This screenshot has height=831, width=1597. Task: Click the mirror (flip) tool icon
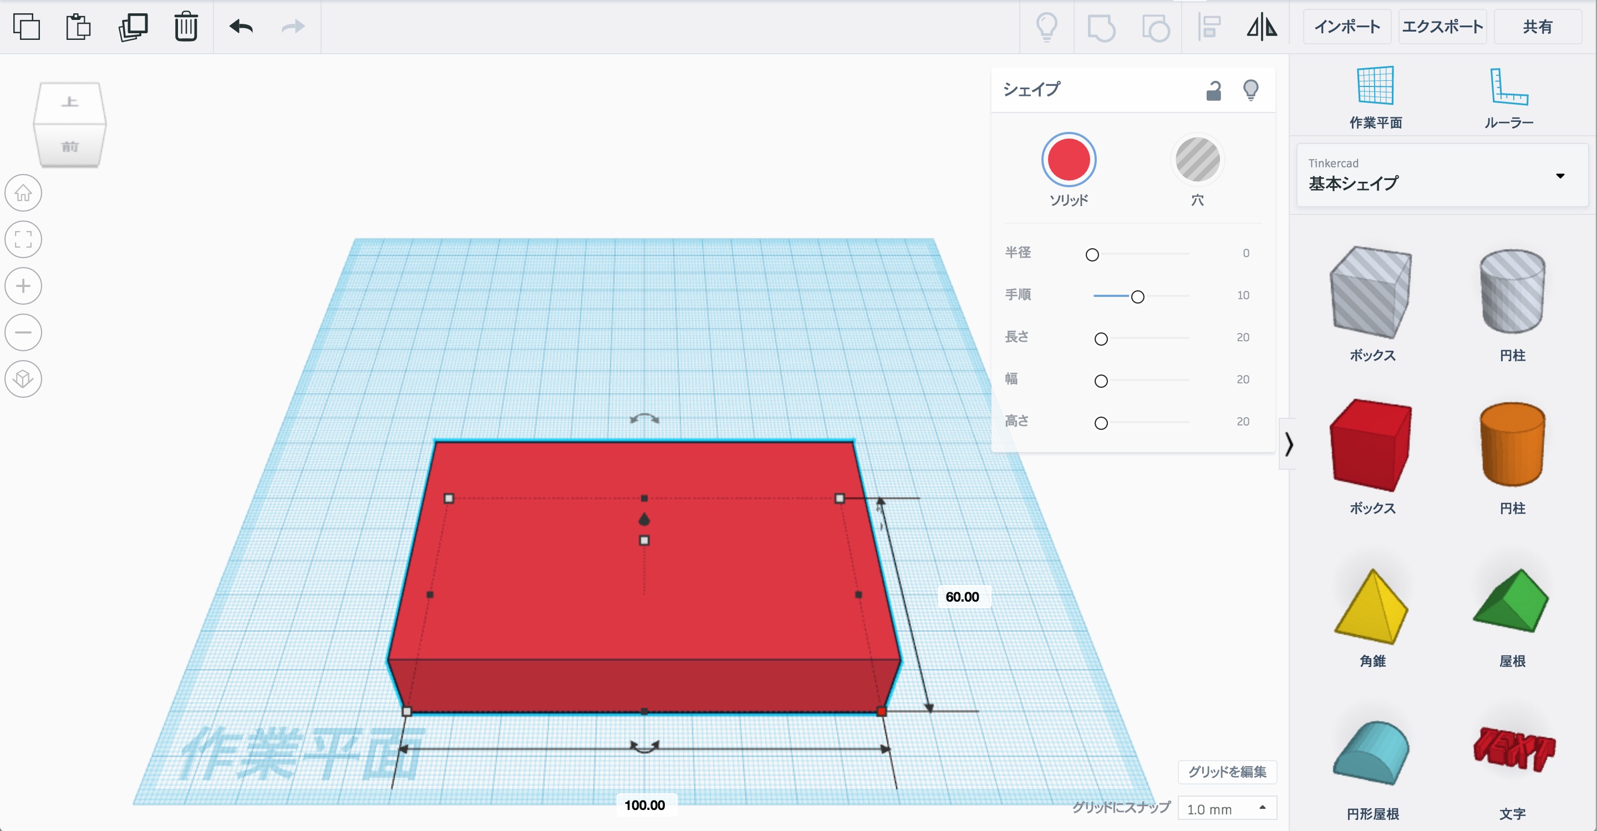[x=1262, y=27]
